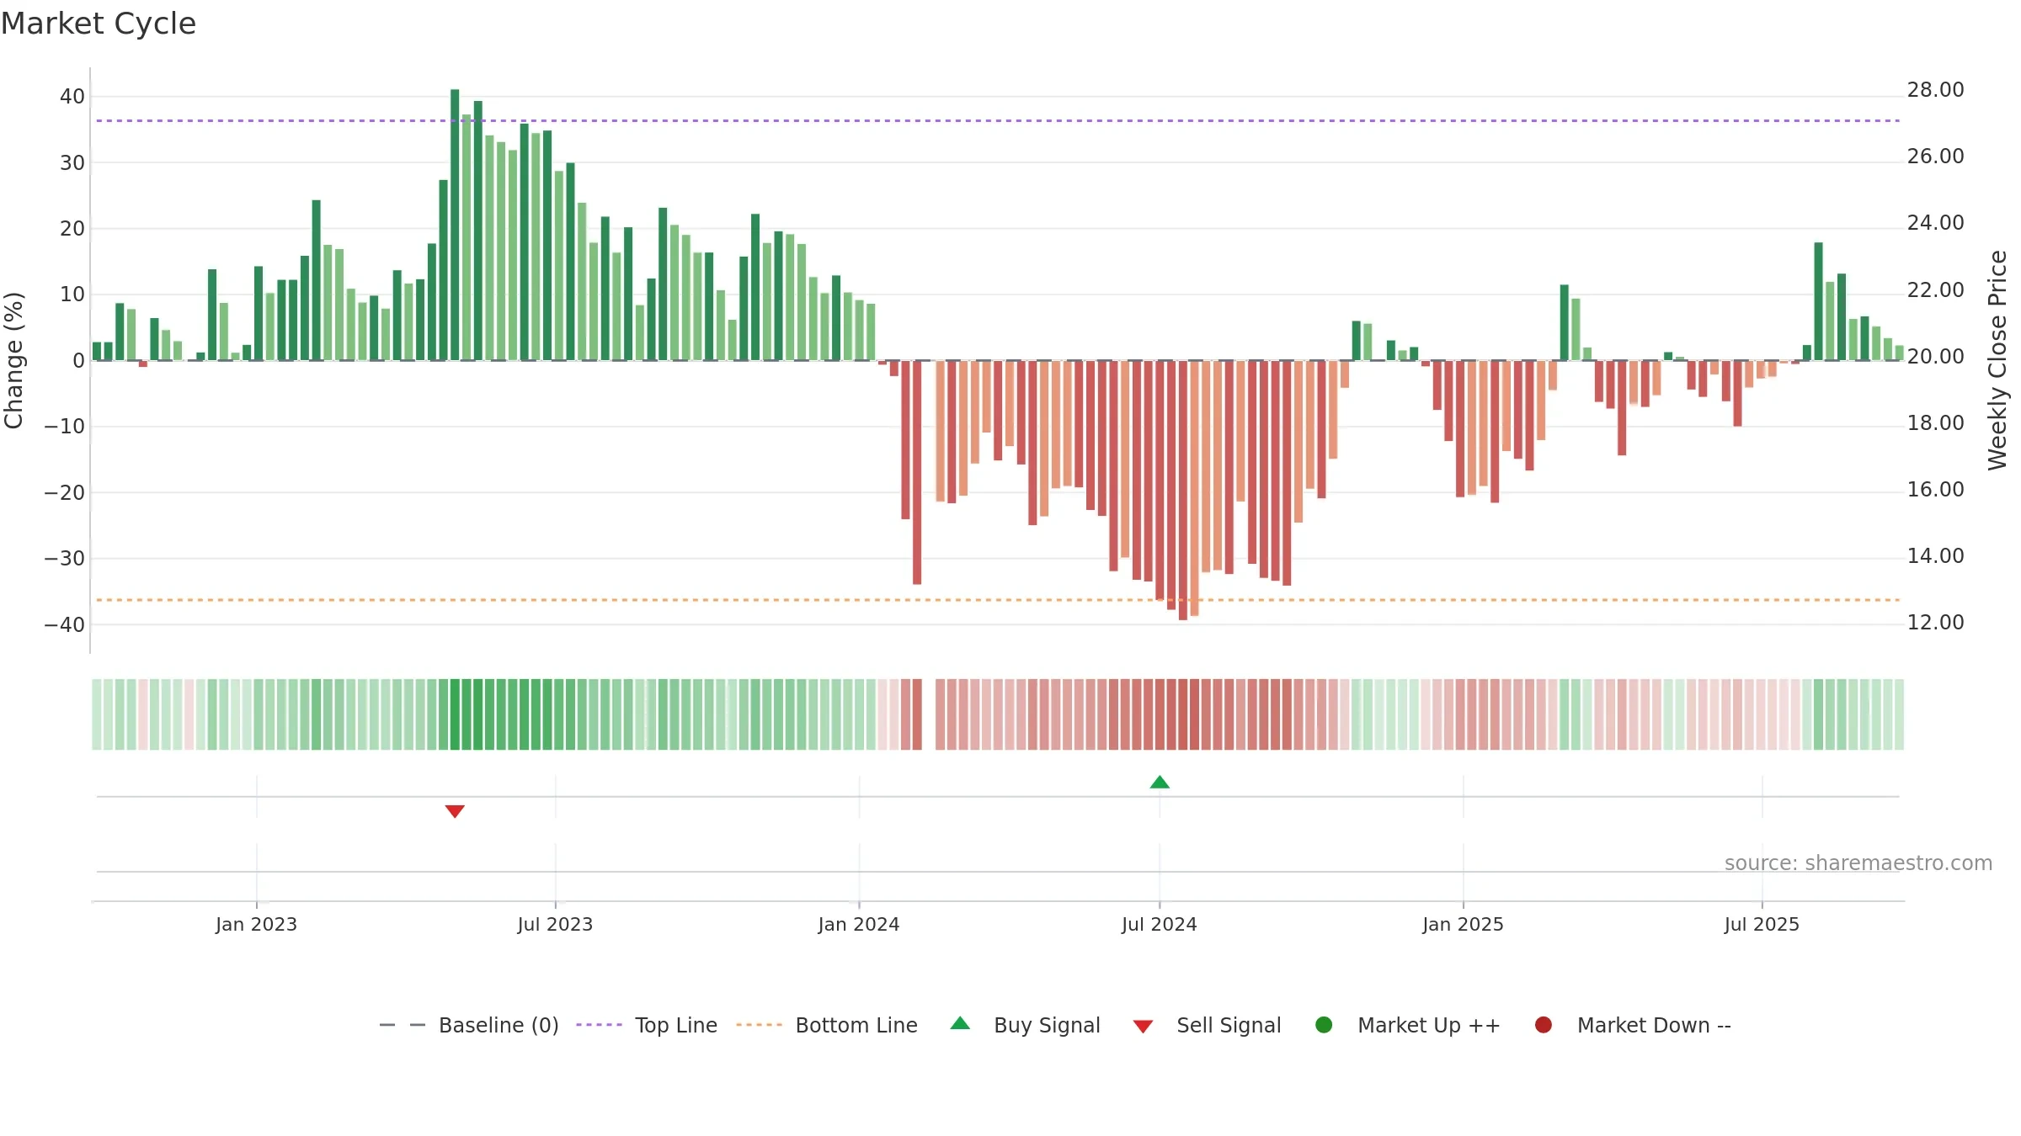Click the −20 tick on the Change axis
2021x1136 pixels.
pyautogui.click(x=65, y=492)
